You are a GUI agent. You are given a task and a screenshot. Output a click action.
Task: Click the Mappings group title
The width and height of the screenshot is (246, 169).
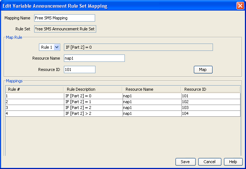click(x=14, y=81)
